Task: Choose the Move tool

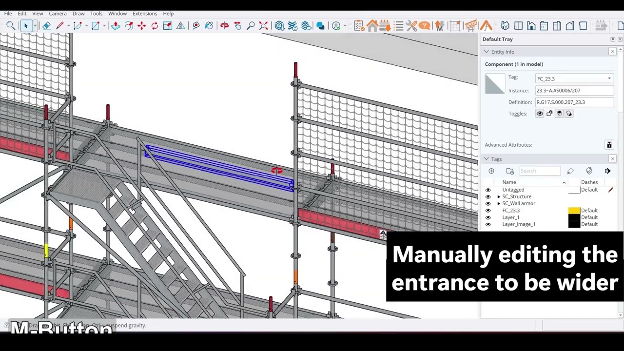Action: pyautogui.click(x=141, y=26)
